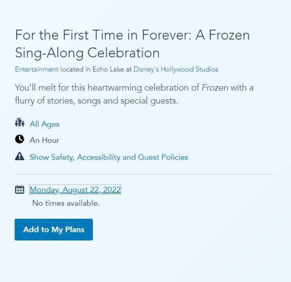Click the 'An Hour' duration text
Screen dimensions: 291x282
(x=44, y=140)
